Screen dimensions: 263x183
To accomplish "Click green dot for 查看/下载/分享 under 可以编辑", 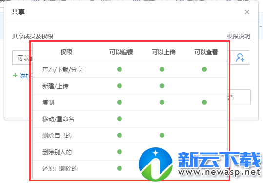I will point(120,69).
